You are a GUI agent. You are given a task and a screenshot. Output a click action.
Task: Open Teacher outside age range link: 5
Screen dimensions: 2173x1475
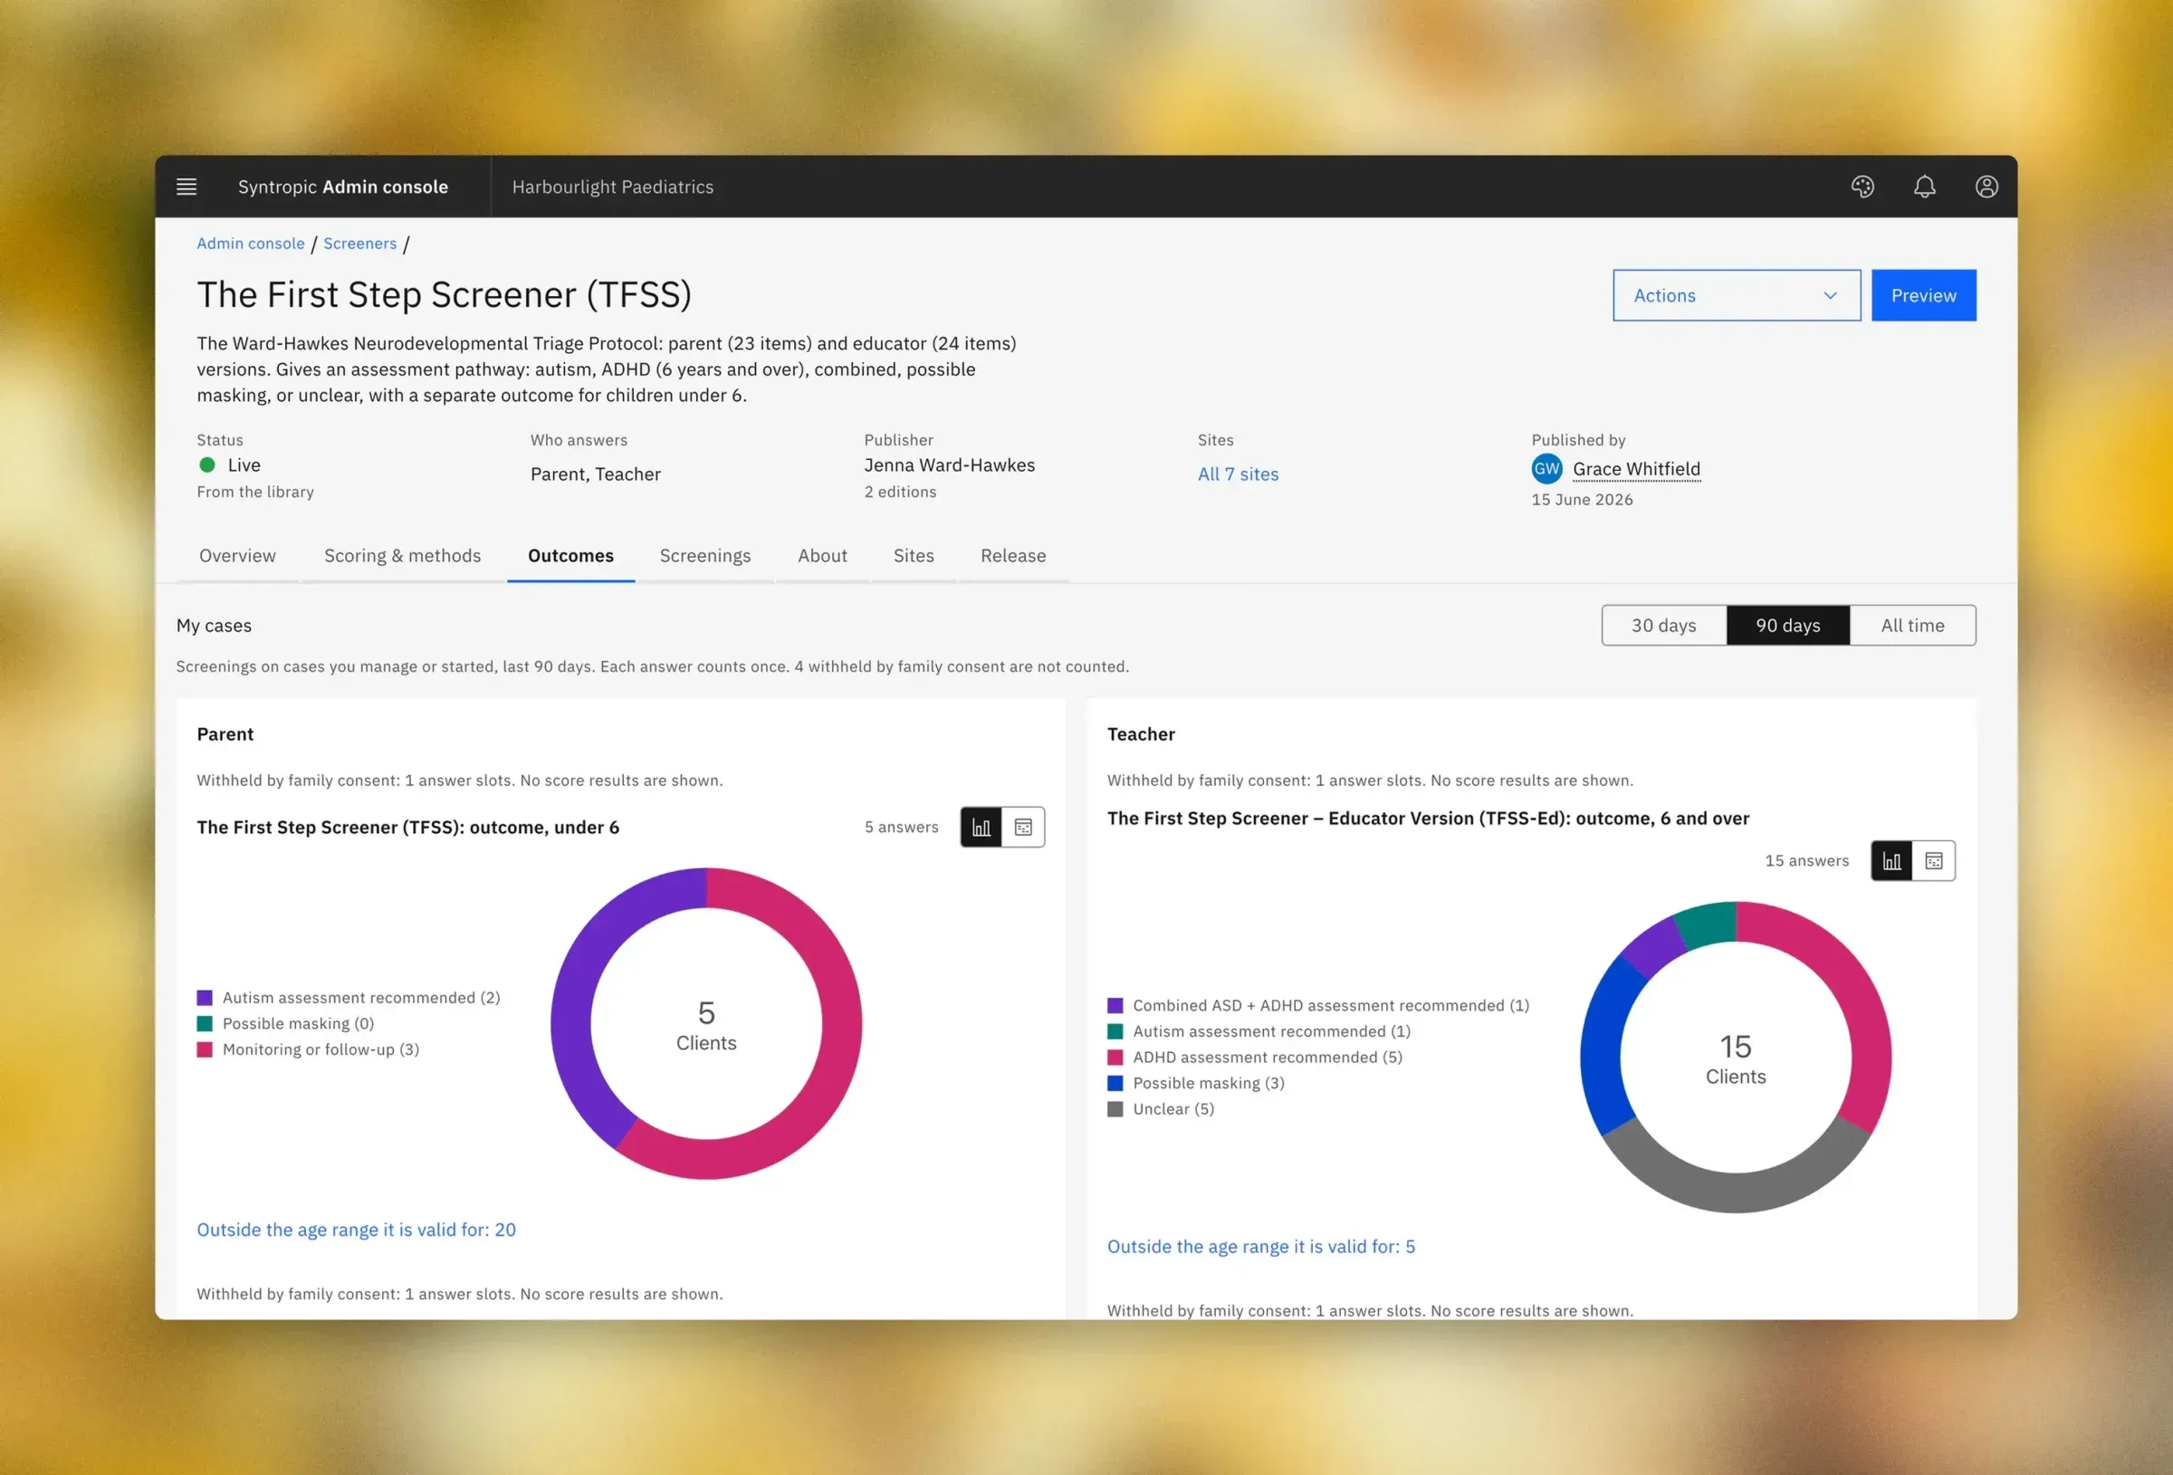pos(1261,1247)
